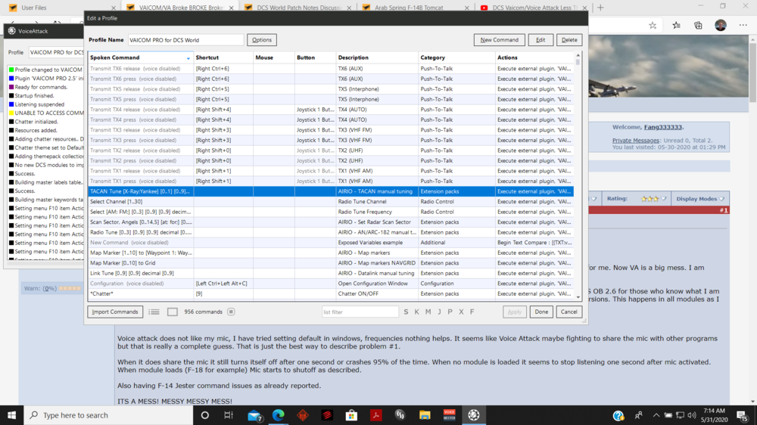Click the Cancel button
The image size is (757, 425).
569,312
